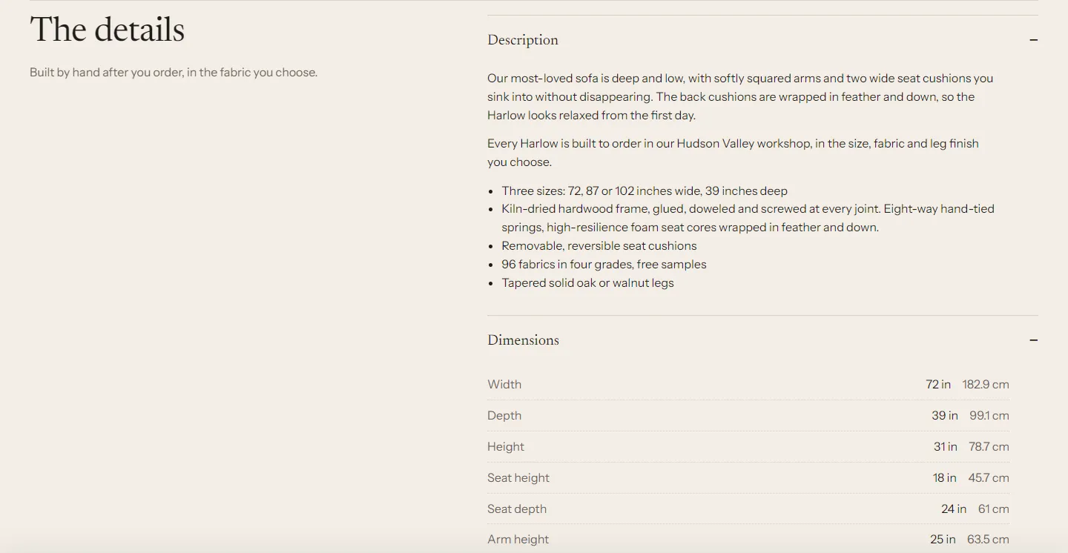
Task: Click the Seat depth row label
Action: pyautogui.click(x=517, y=509)
